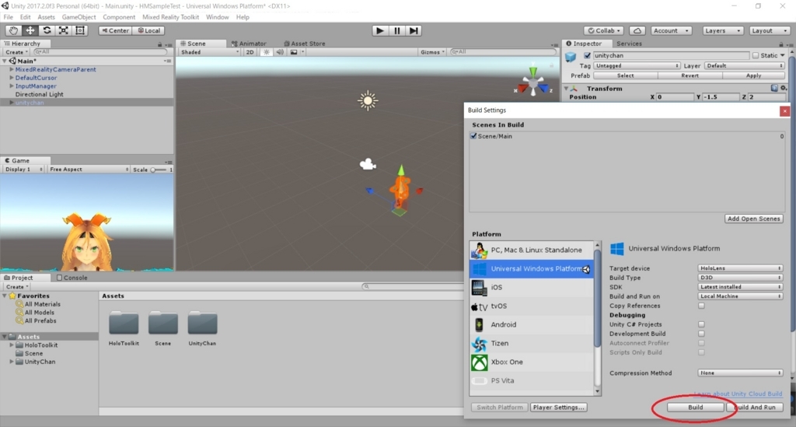Toggle Center pivot mode button
The height and width of the screenshot is (427, 796).
click(x=115, y=30)
